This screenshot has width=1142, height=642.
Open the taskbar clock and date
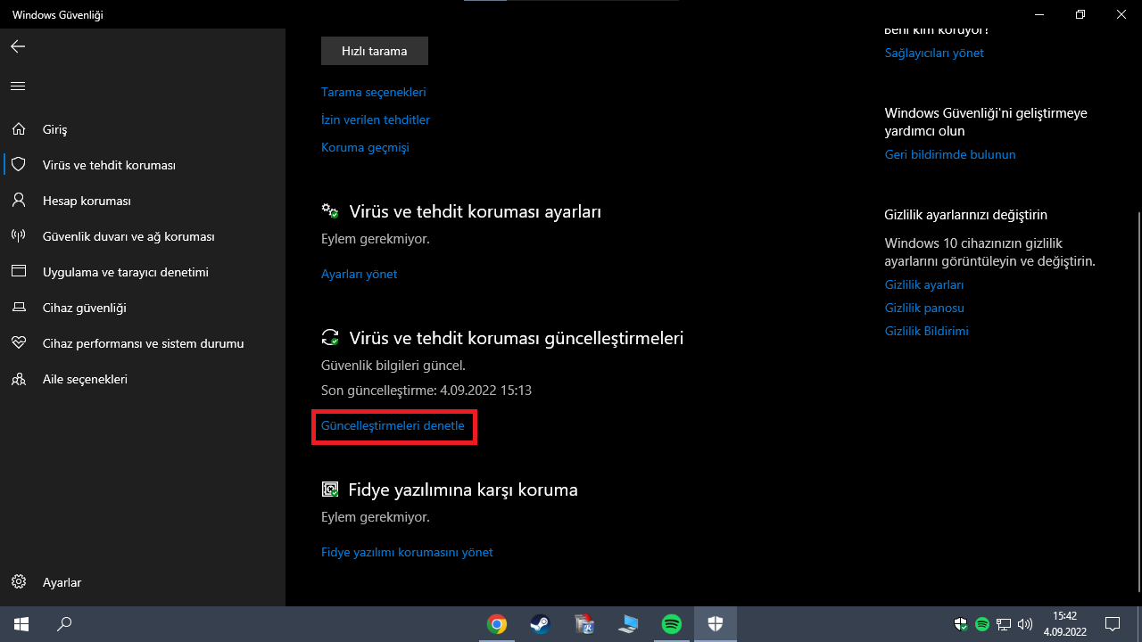[x=1064, y=624]
